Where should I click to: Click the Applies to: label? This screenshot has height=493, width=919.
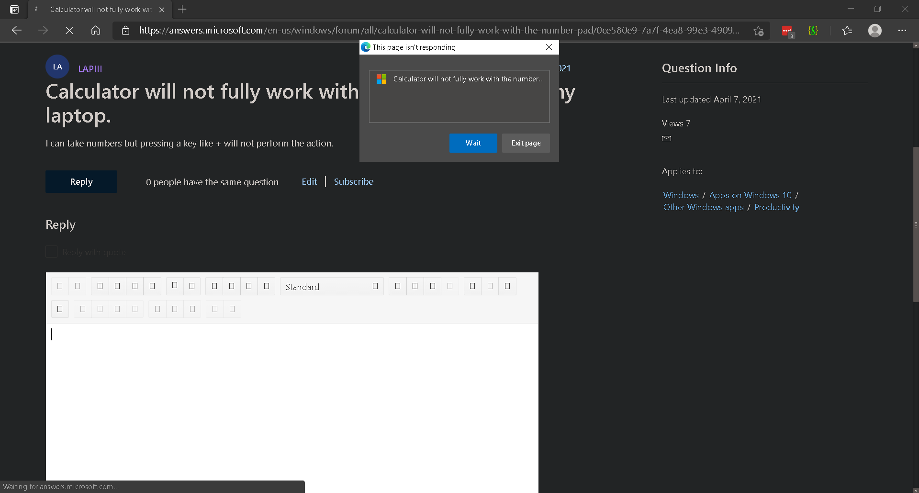tap(682, 171)
